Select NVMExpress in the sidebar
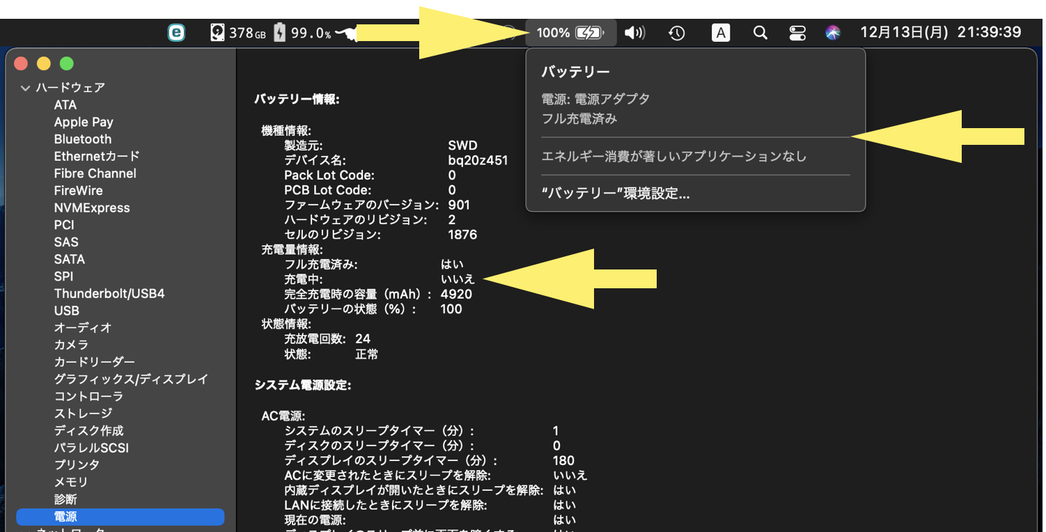Screen dimensions: 1046x532 pos(92,208)
